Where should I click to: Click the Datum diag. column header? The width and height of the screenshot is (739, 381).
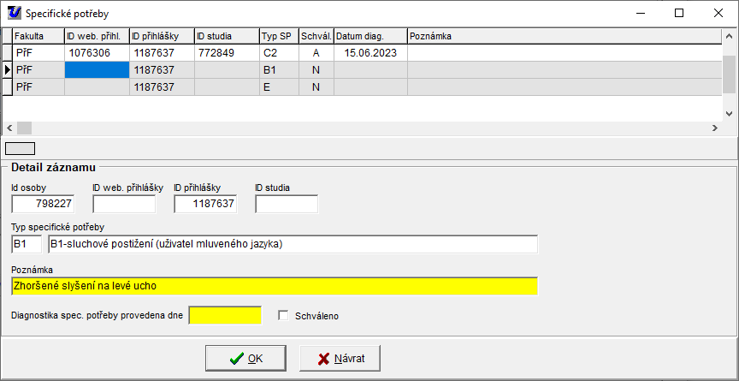[369, 36]
